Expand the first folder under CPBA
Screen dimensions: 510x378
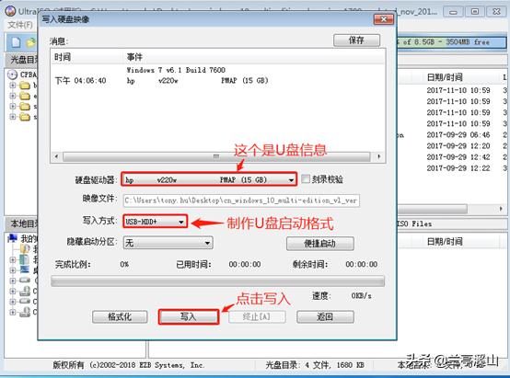coord(12,86)
